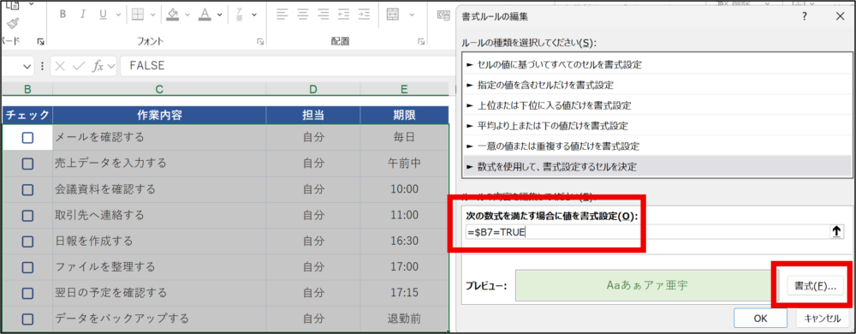Viewport: 856px width, 334px height.
Task: Decrease the indent
Action: [343, 15]
